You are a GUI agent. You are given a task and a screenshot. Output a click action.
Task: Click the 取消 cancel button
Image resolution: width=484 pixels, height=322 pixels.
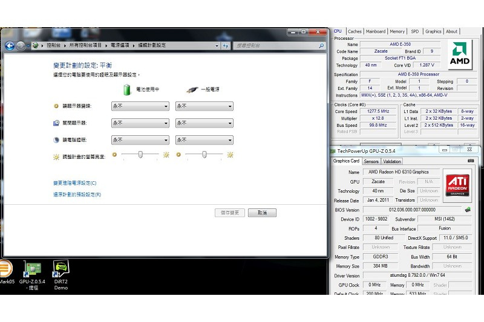[x=262, y=213]
